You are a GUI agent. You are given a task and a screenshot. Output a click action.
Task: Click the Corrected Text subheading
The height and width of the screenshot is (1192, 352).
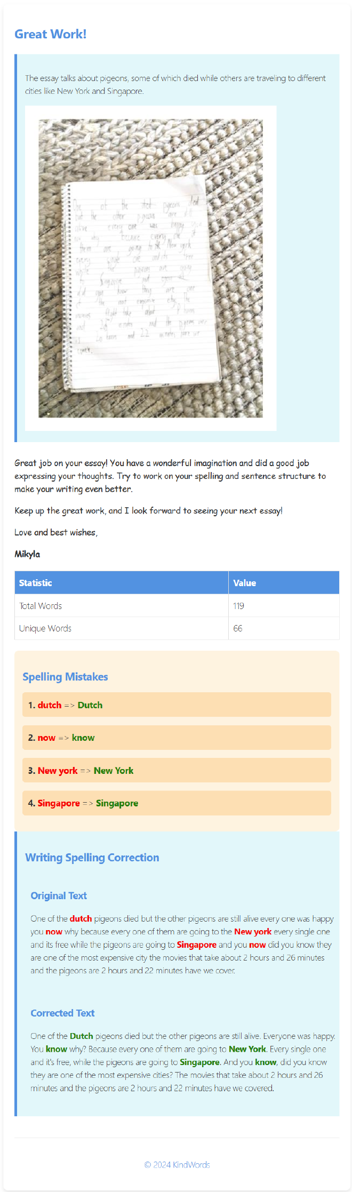point(62,1013)
